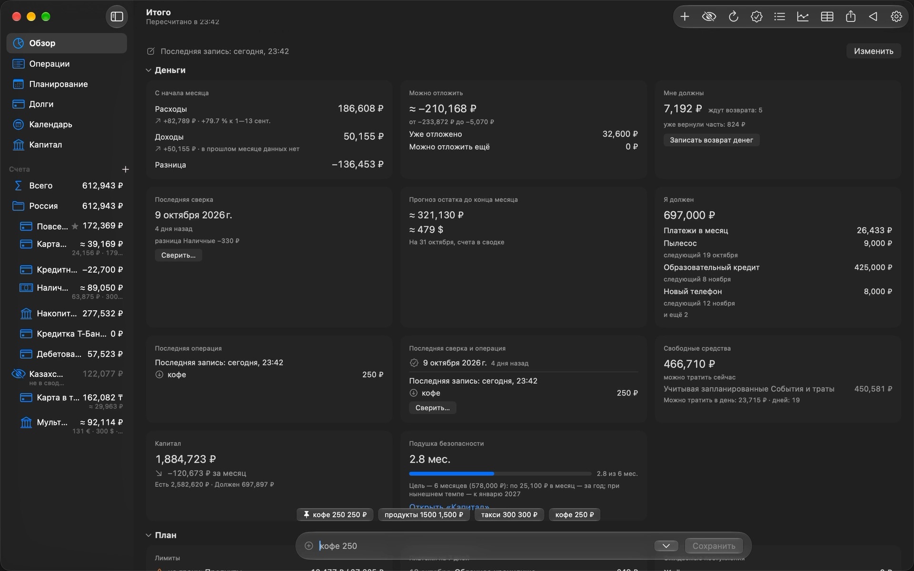Open the chart graph toolbar icon
This screenshot has height=571, width=914.
point(803,17)
